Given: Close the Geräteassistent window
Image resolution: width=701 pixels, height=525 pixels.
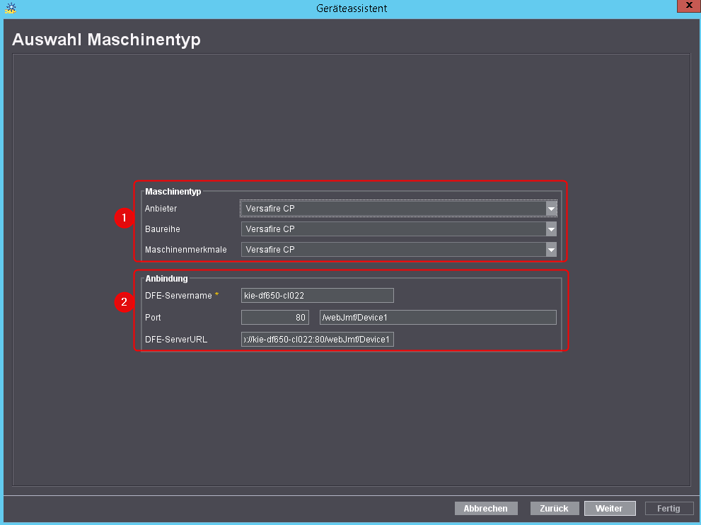Looking at the screenshot, I should 688,6.
